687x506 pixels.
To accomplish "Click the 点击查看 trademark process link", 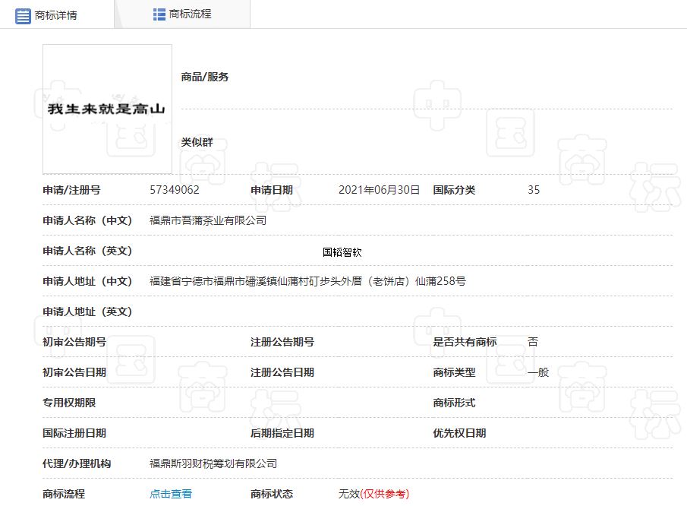I will click(171, 494).
